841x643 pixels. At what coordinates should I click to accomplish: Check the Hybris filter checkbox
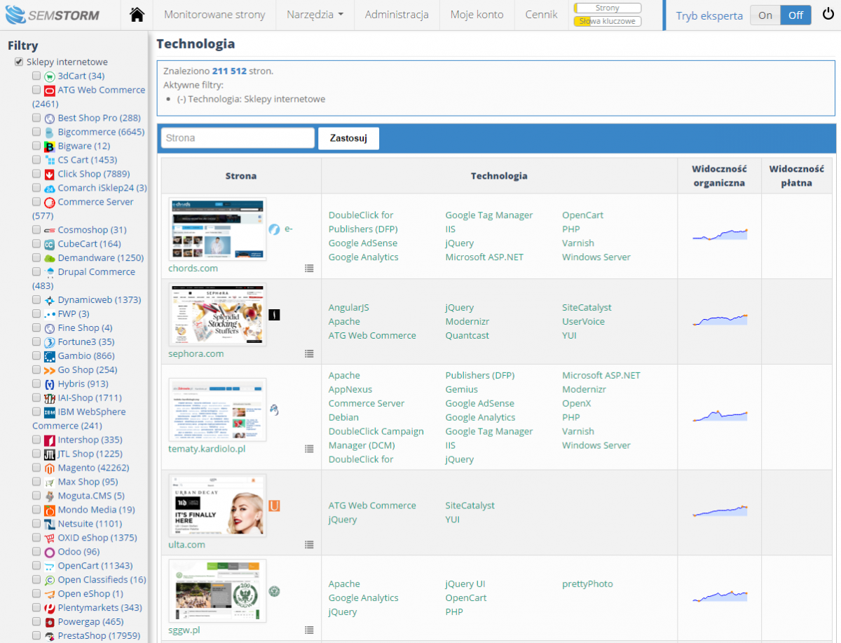[36, 384]
